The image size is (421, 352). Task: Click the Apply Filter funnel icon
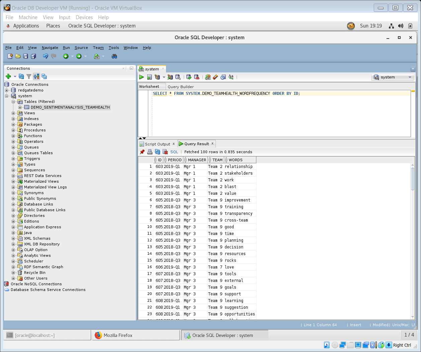pos(29,76)
